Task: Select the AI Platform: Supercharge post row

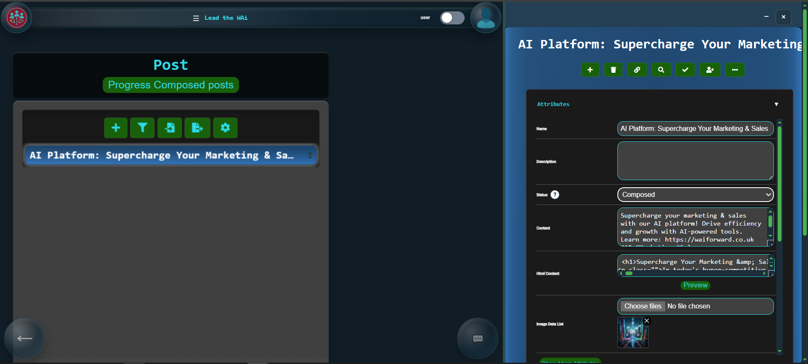Action: 170,155
